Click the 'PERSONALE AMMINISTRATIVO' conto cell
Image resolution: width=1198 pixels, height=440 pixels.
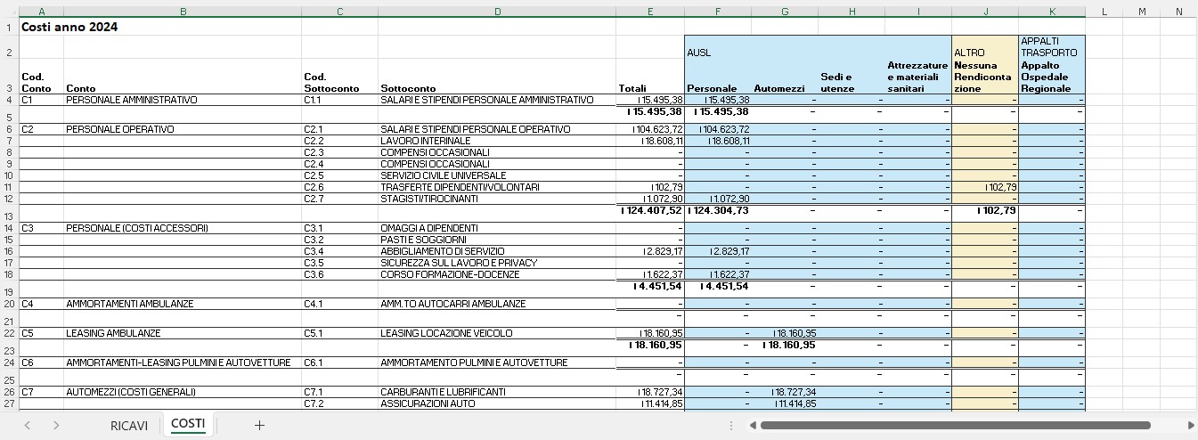pos(183,100)
